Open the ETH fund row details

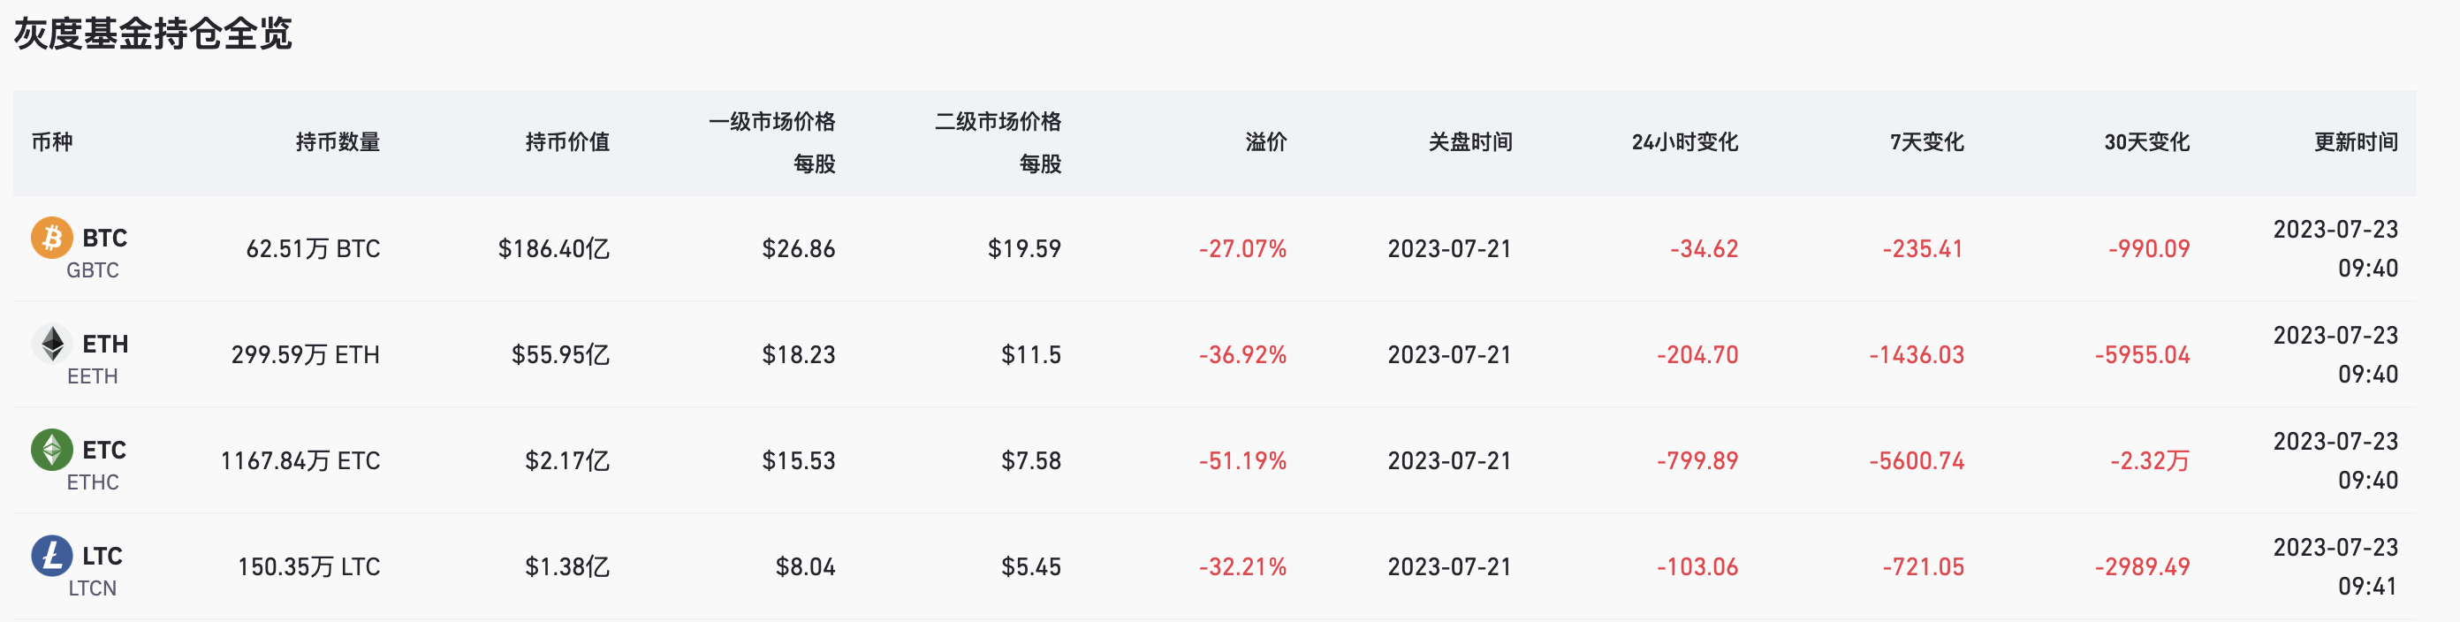click(1230, 354)
